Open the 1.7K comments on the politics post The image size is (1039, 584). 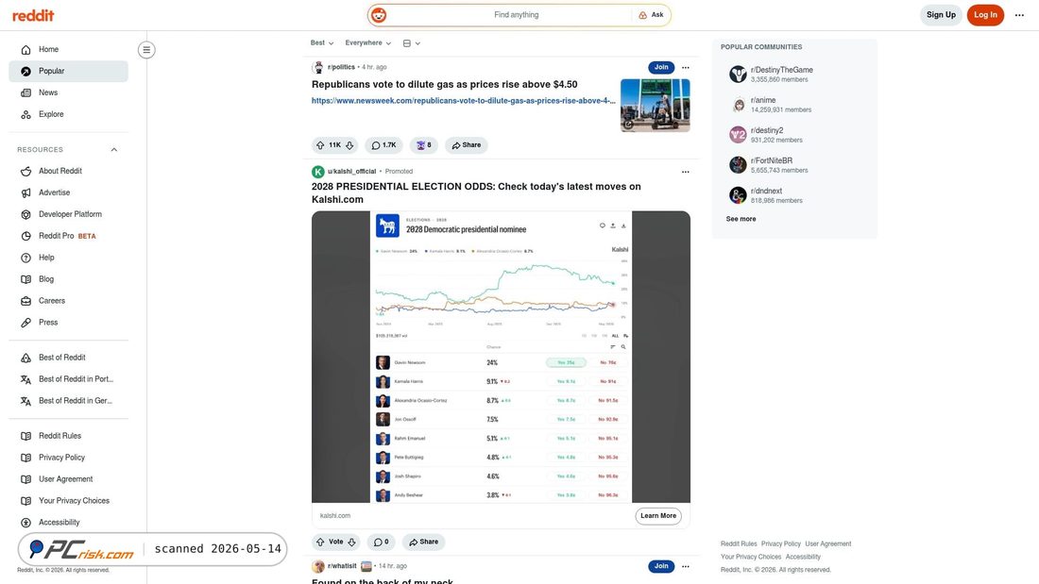coord(383,145)
